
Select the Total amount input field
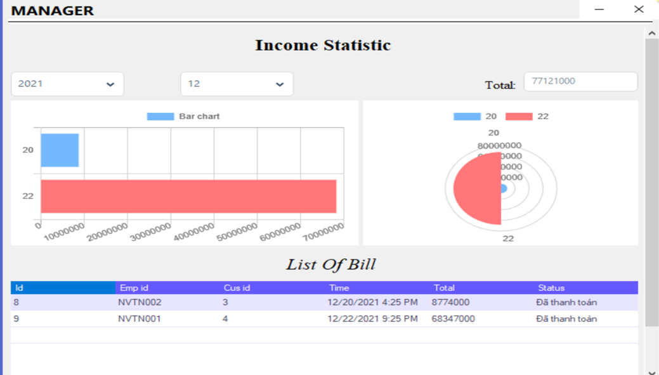pos(580,81)
